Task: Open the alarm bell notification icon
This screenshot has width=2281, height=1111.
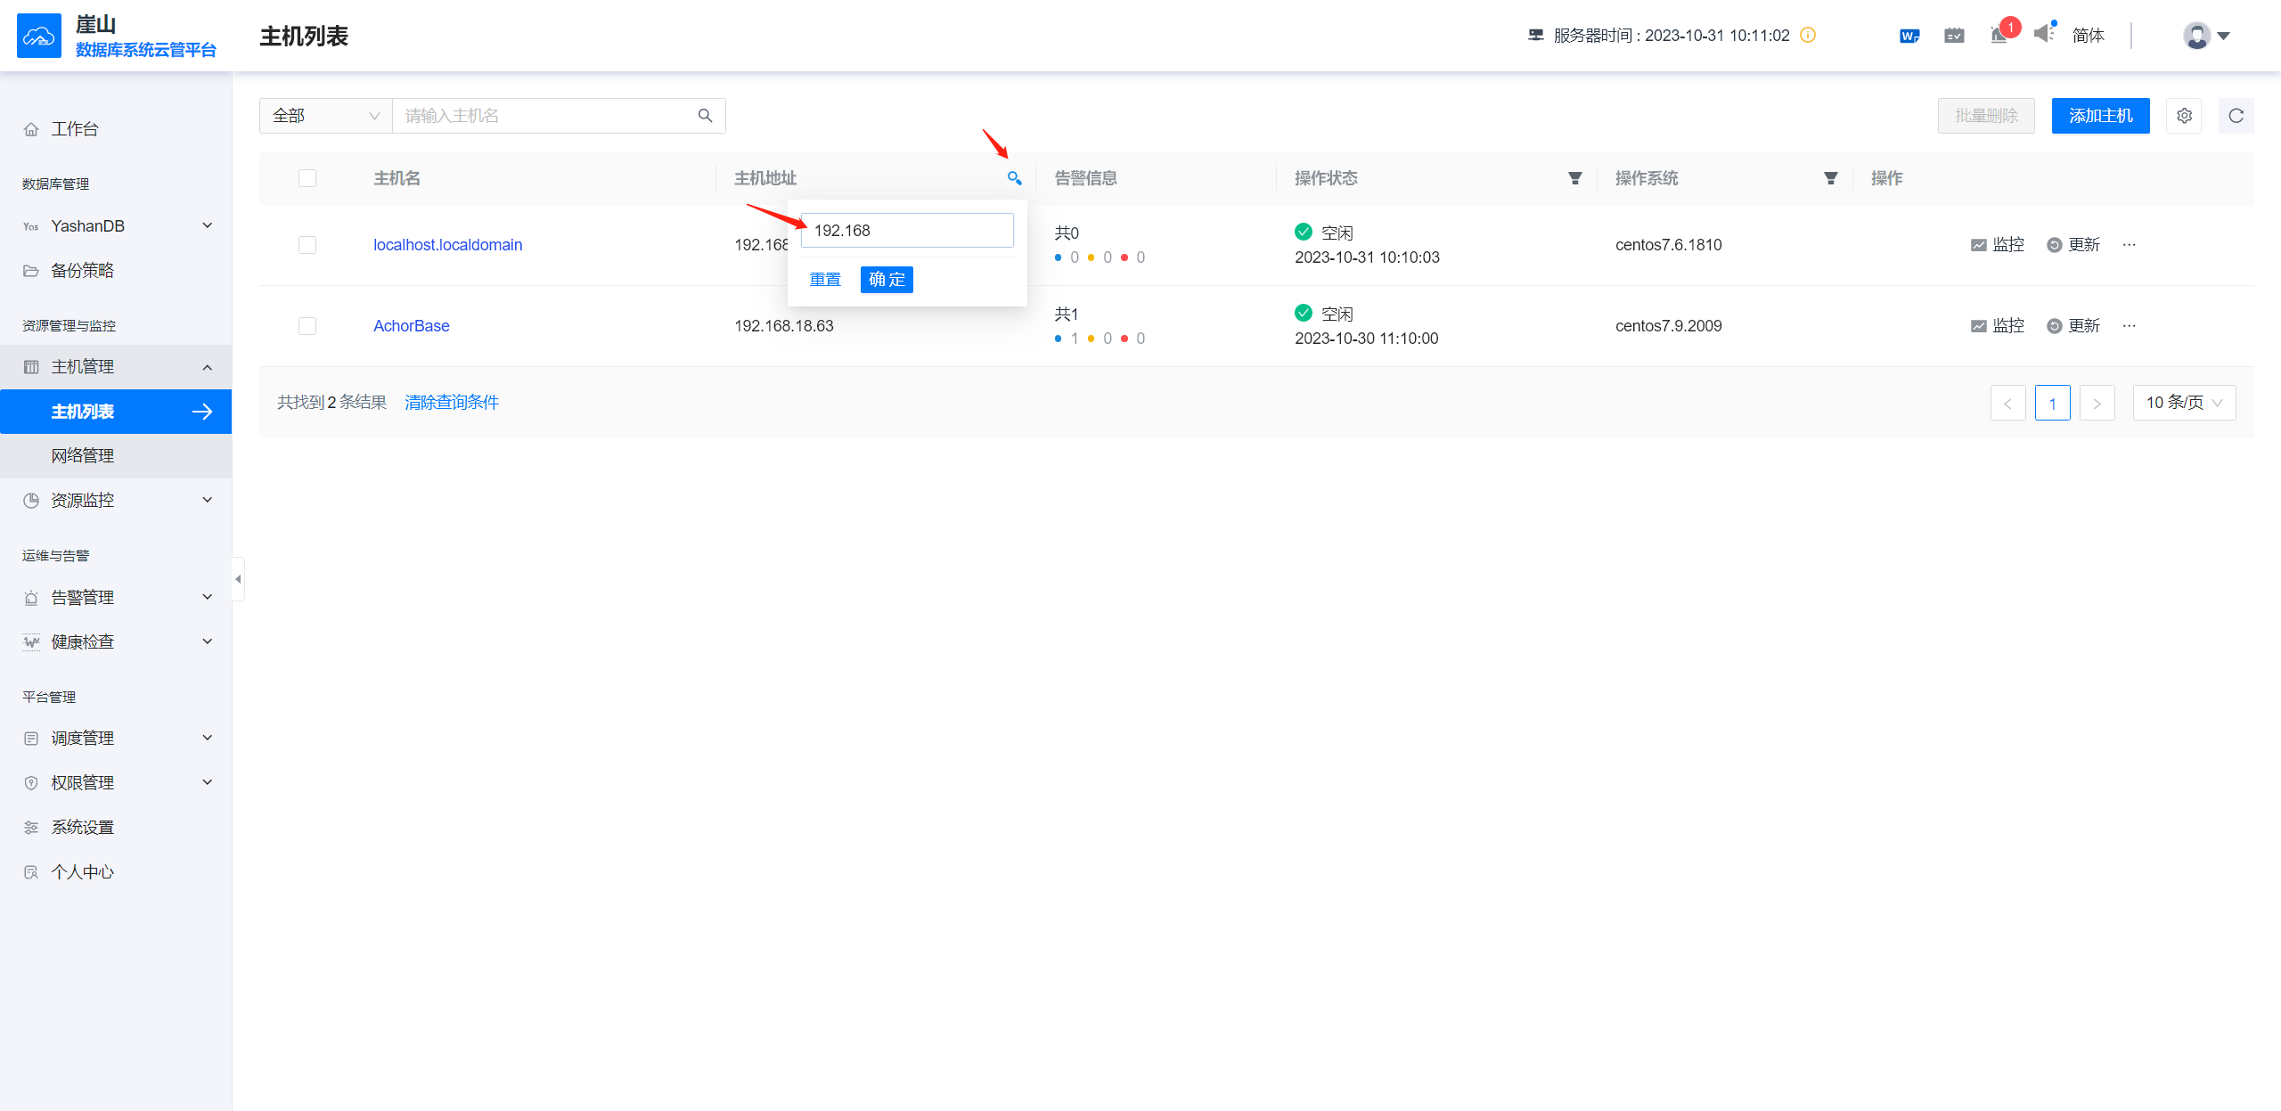Action: 1999,36
